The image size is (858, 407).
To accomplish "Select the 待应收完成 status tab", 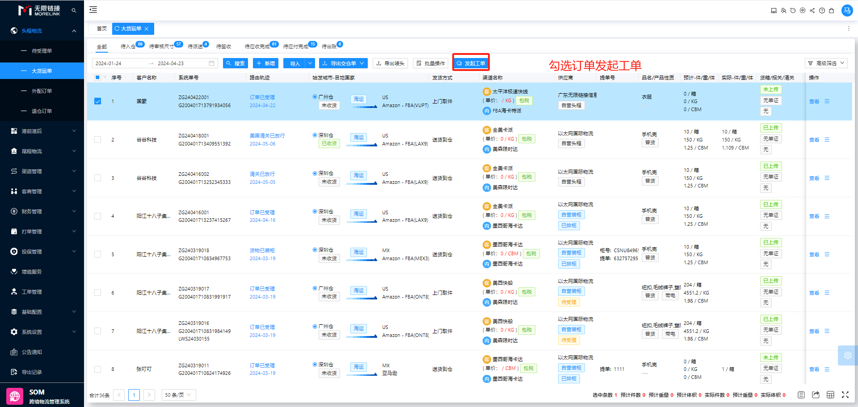I will [x=257, y=46].
